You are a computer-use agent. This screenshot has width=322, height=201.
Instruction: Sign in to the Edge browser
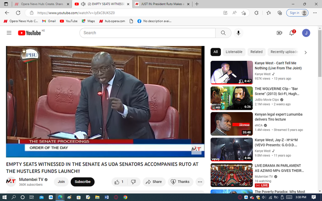pyautogui.click(x=297, y=13)
